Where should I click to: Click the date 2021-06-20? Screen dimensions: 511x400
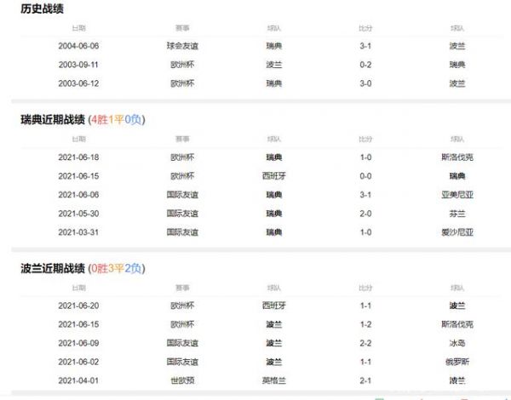(78, 306)
